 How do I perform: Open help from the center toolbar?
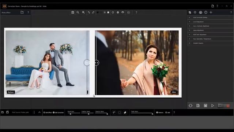click(x=136, y=12)
